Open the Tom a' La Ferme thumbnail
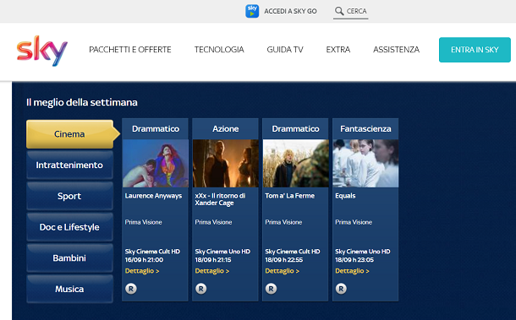Viewport: 516px width, 320px height. point(295,163)
